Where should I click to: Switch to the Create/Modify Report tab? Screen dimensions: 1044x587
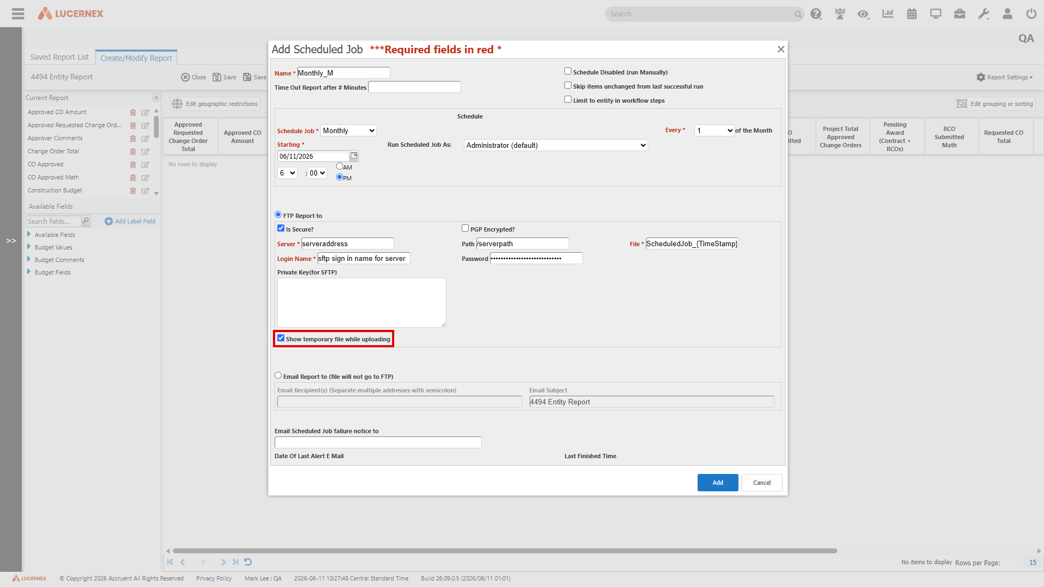pos(136,58)
